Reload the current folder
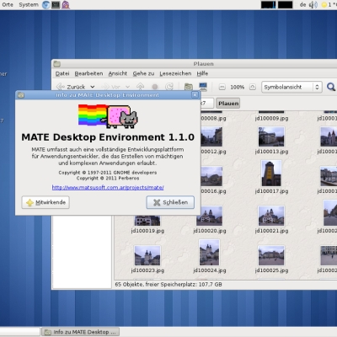Image resolution: width=337 pixels, height=337 pixels. [169, 87]
